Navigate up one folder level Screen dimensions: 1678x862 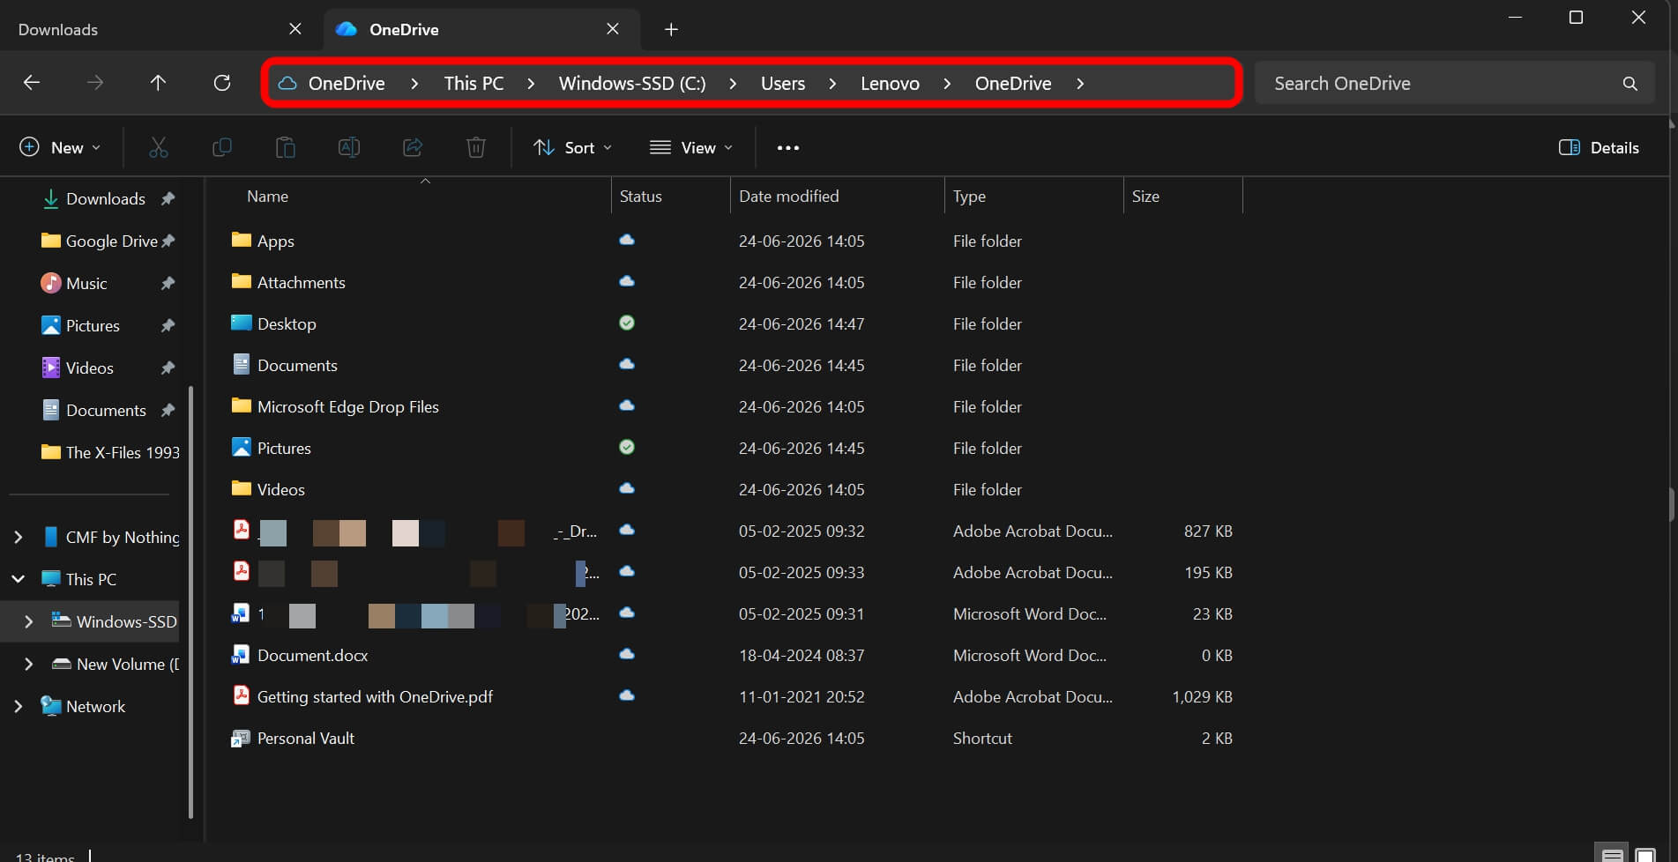pyautogui.click(x=158, y=83)
